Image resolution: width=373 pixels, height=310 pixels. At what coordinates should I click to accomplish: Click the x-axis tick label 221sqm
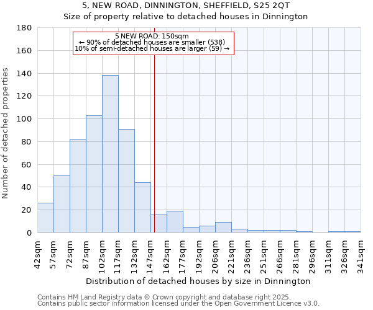click(x=232, y=257)
